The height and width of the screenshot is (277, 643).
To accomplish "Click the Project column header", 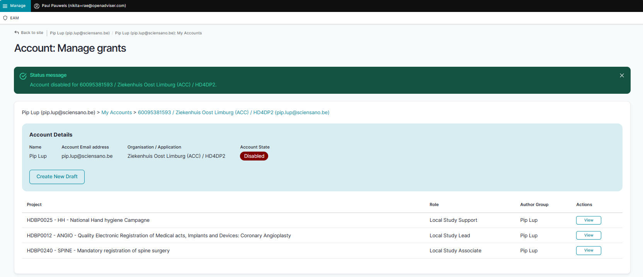I will pyautogui.click(x=34, y=205).
